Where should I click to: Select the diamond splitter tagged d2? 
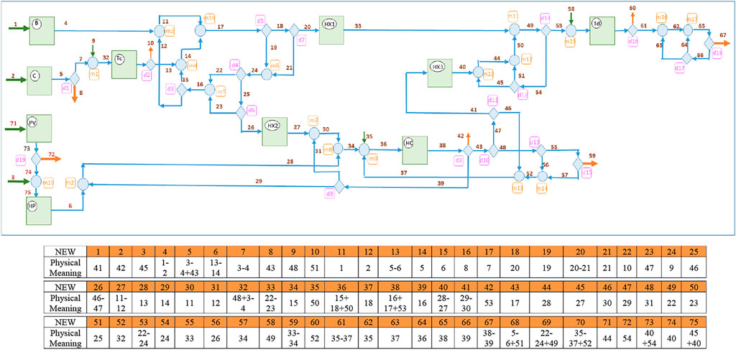pos(151,64)
